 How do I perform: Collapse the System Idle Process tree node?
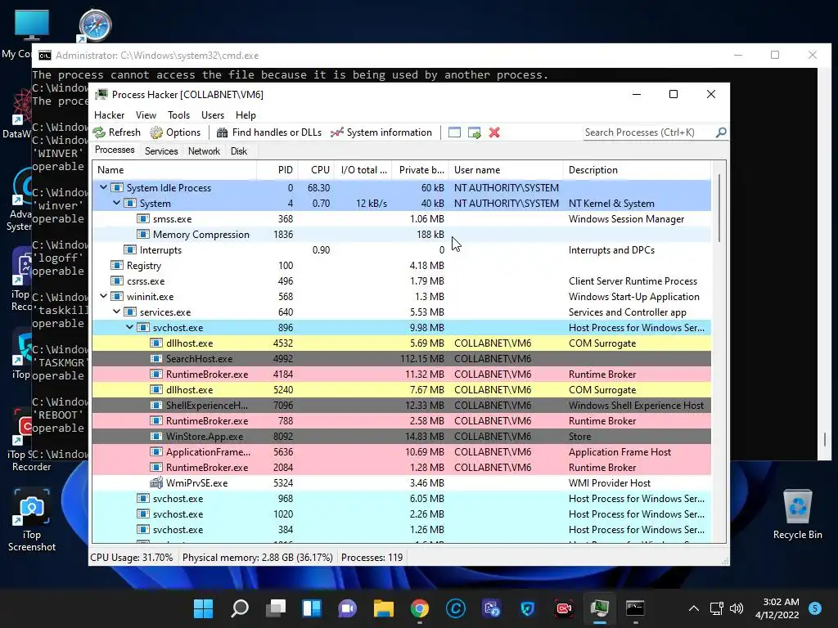coord(103,187)
